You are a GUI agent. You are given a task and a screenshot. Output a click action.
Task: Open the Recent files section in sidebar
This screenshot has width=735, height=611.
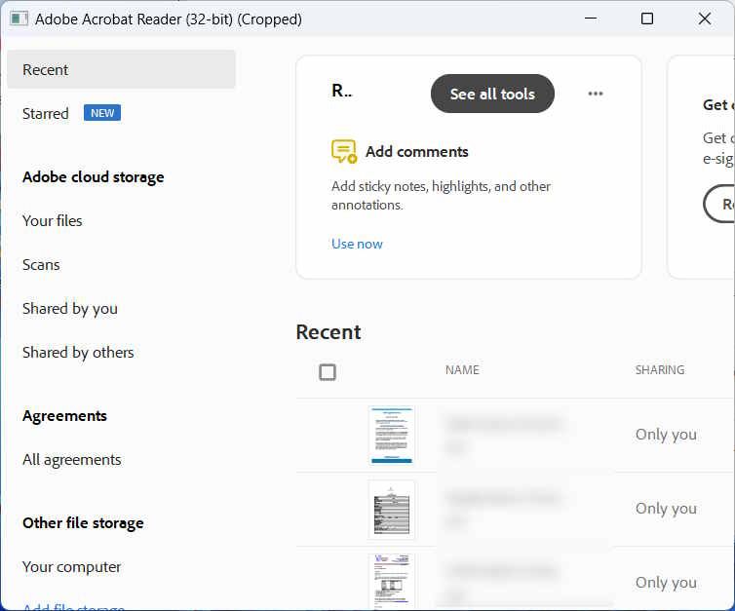coord(121,69)
